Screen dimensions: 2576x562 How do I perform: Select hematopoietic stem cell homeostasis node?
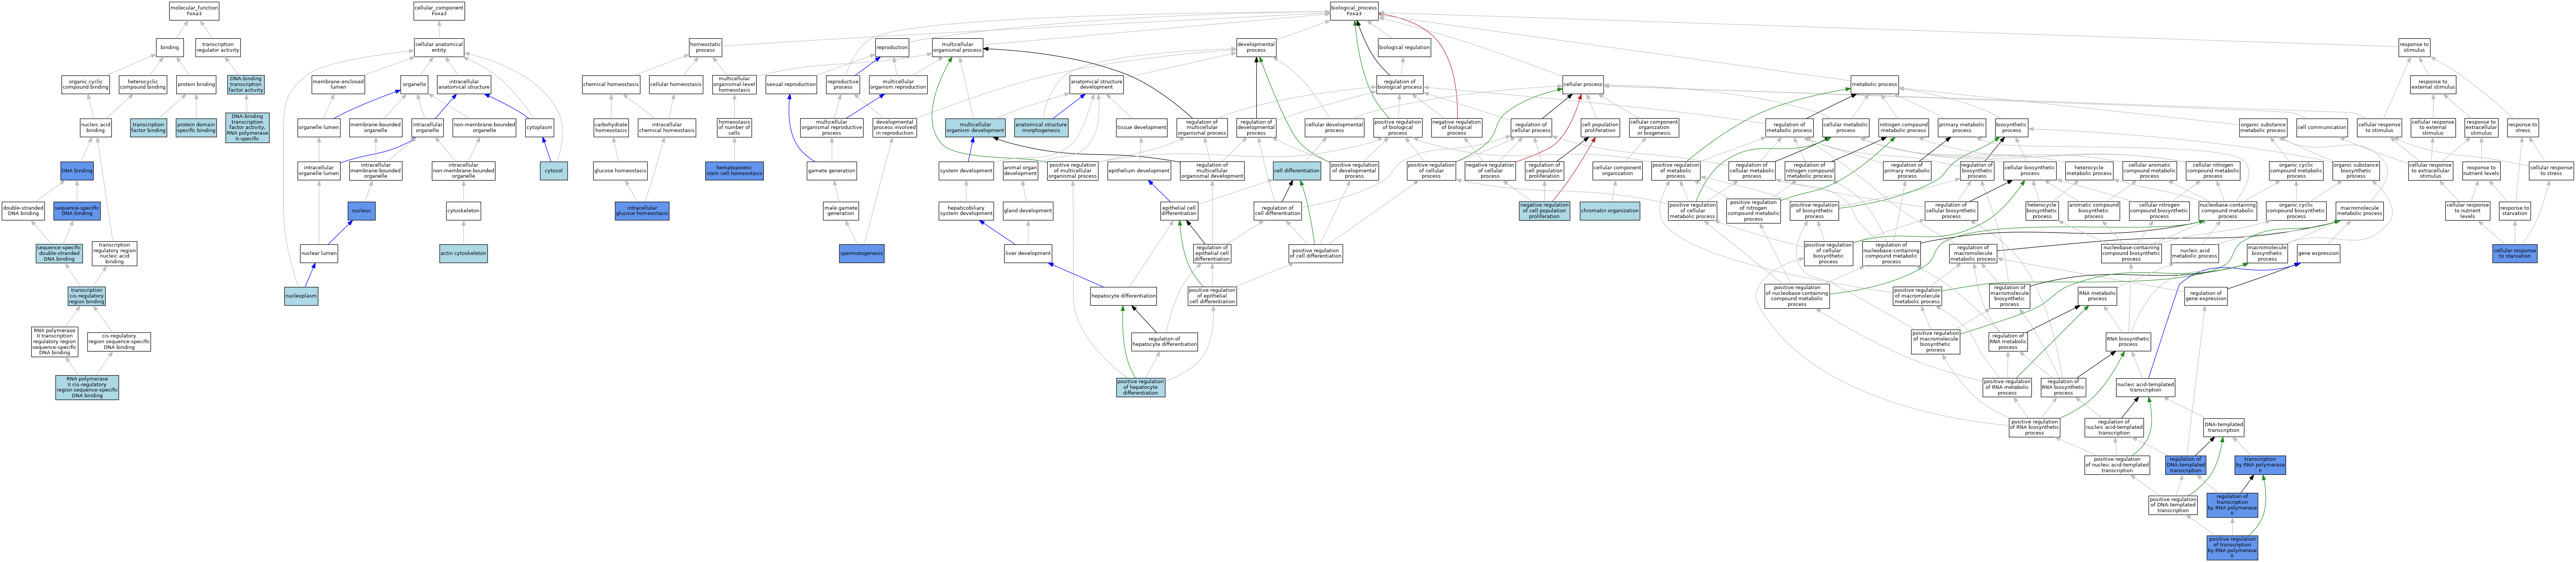[734, 171]
